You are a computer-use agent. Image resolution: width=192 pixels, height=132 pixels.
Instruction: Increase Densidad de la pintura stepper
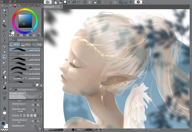pyautogui.click(x=35, y=104)
